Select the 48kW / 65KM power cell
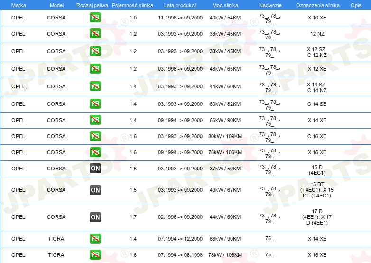 click(x=225, y=69)
